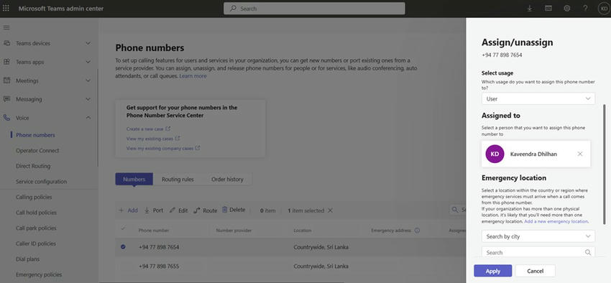Screen dimensions: 611x283
Task: Click the download icon in top bar
Action: (x=530, y=8)
